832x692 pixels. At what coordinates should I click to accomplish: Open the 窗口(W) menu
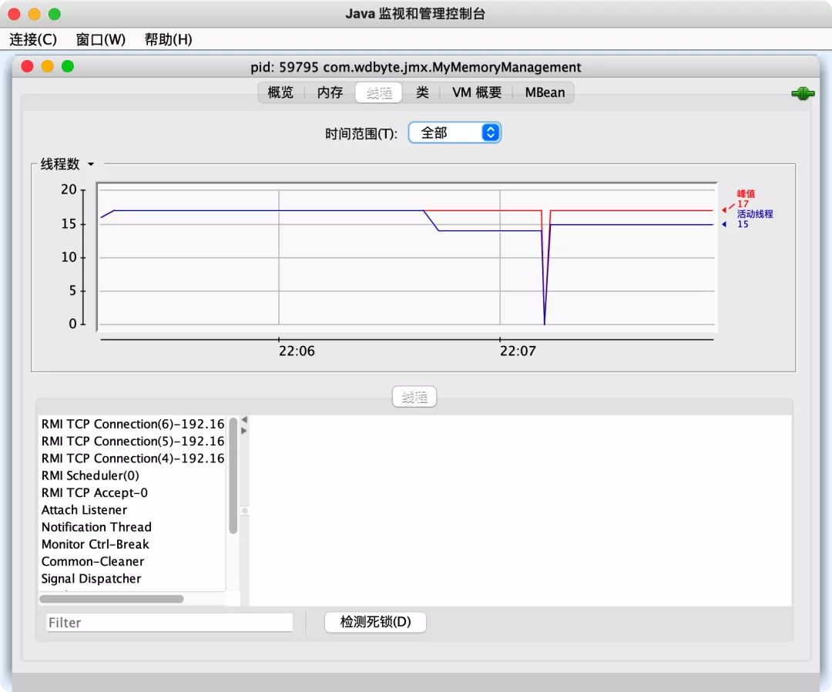click(x=100, y=39)
